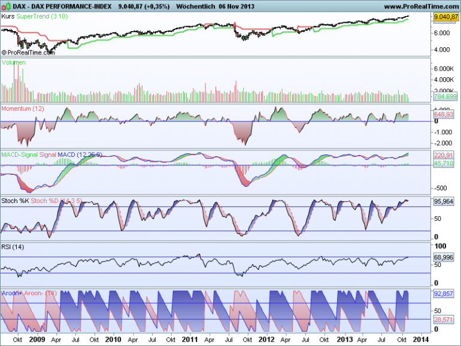Select the 'Kurs' price panel label

(8, 17)
